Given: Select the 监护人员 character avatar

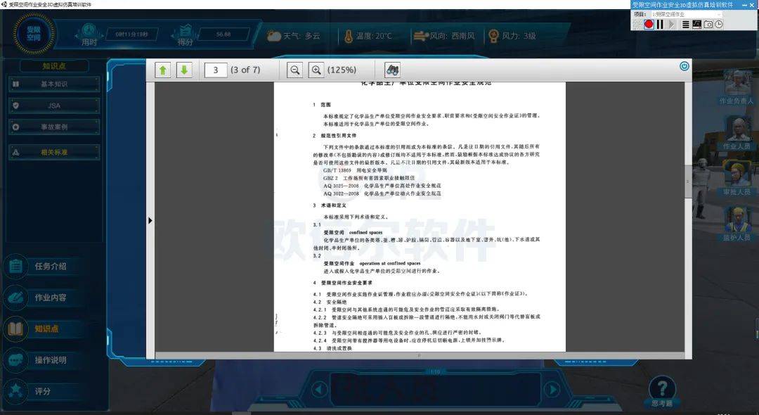Looking at the screenshot, I should [x=737, y=219].
